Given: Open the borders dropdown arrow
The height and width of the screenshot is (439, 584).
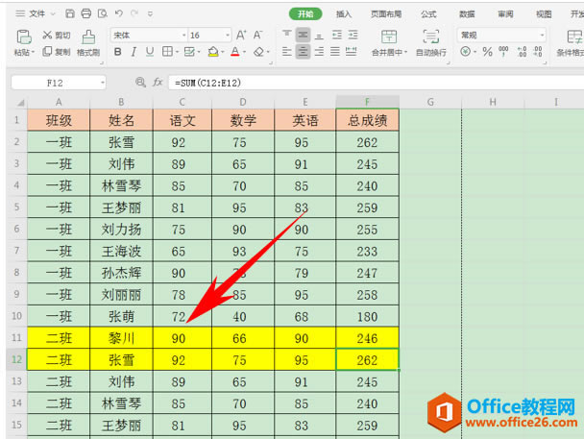Looking at the screenshot, I should tap(177, 52).
